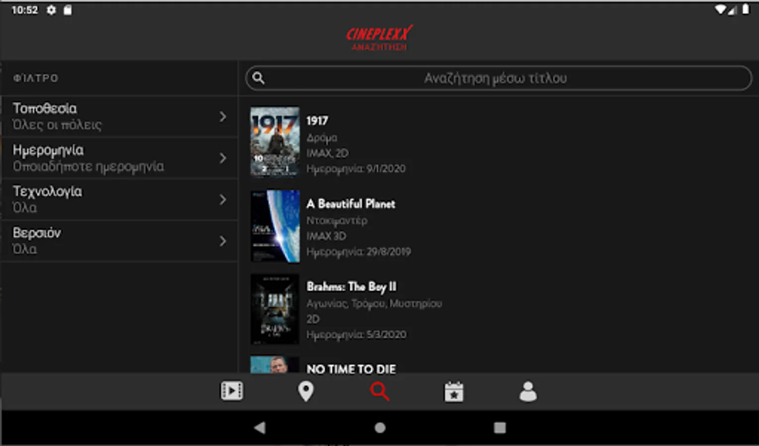Click the Δράμα genre text under 1917
Image resolution: width=759 pixels, height=446 pixels.
coord(322,137)
